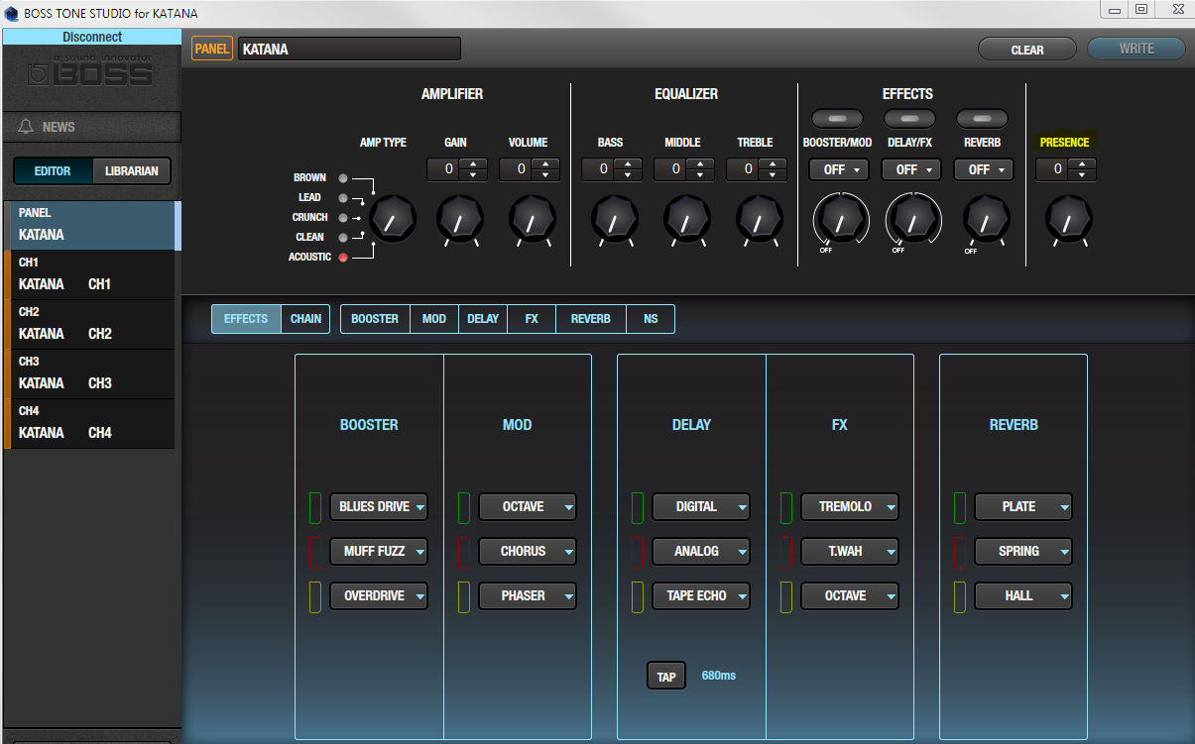Open the Chorus mod dropdown
Screen dimensions: 1195x744
tap(528, 552)
